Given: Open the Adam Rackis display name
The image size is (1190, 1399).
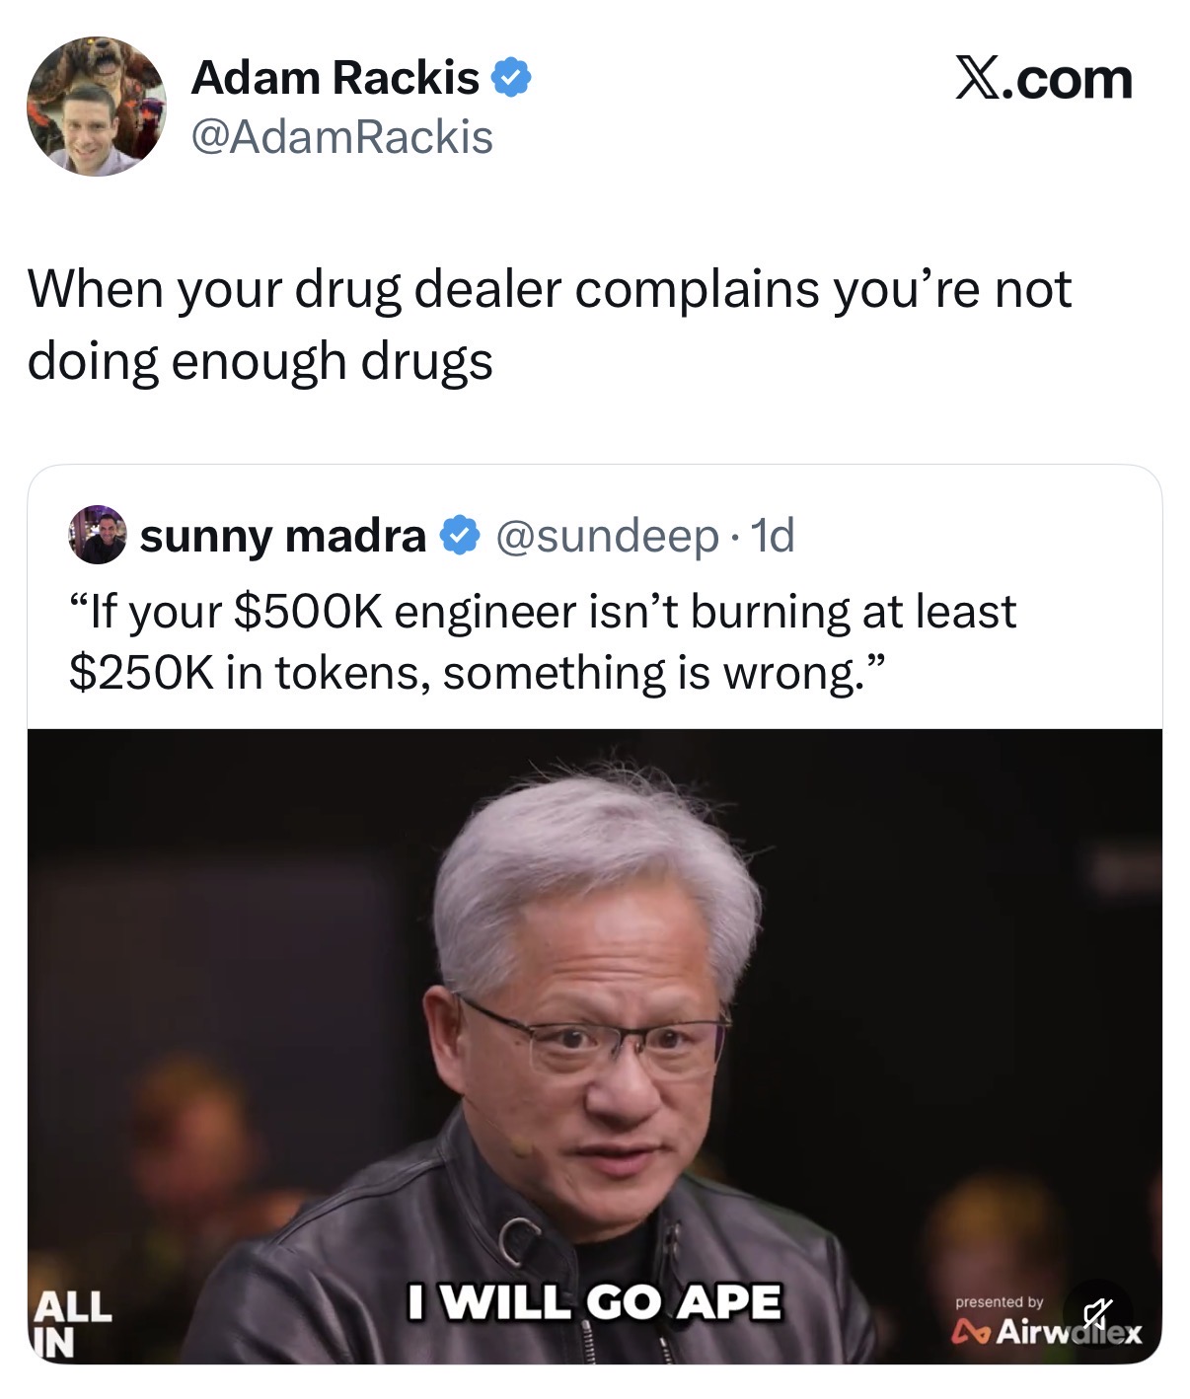Looking at the screenshot, I should click(x=335, y=78).
